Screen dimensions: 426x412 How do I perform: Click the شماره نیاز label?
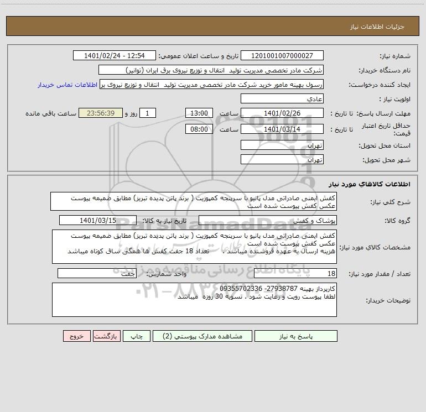[395, 56]
